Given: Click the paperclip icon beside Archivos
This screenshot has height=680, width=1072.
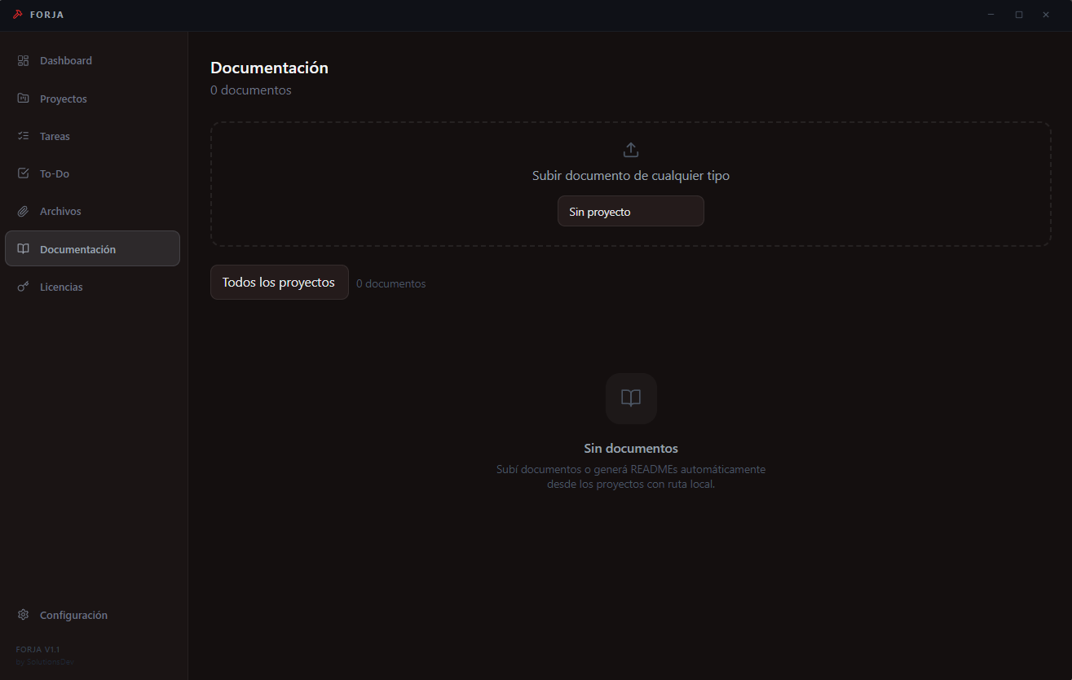Looking at the screenshot, I should (x=23, y=210).
